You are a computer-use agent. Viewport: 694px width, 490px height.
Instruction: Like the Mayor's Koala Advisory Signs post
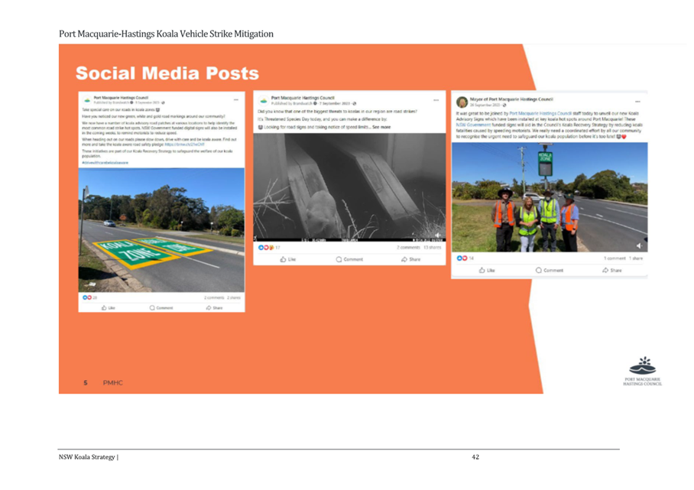[487, 270]
